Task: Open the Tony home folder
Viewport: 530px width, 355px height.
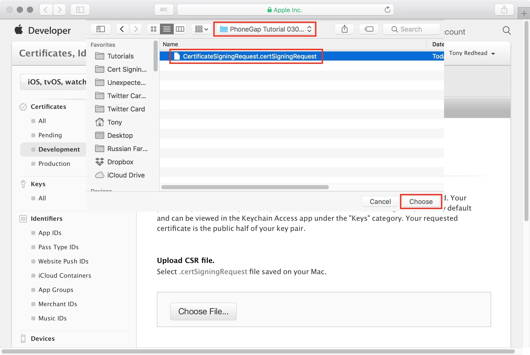Action: point(114,122)
